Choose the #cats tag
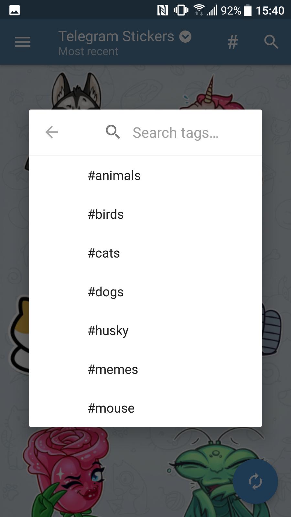Viewport: 291px width, 517px height. [x=145, y=253]
